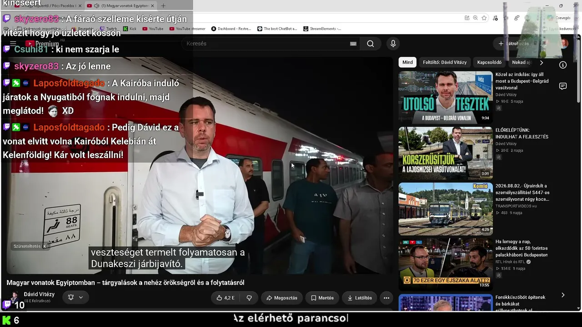Open Dávid Vitézy channel name link
Image resolution: width=582 pixels, height=327 pixels.
(39, 294)
